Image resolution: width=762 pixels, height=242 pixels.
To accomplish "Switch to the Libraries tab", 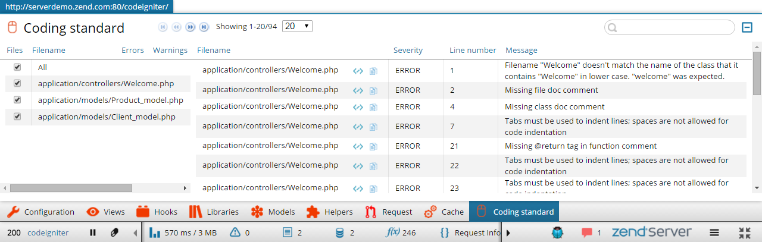I will [x=213, y=212].
